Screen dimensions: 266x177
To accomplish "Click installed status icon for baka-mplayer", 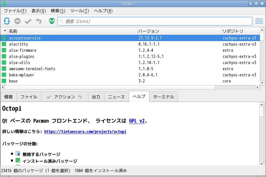I will click(x=4, y=75).
